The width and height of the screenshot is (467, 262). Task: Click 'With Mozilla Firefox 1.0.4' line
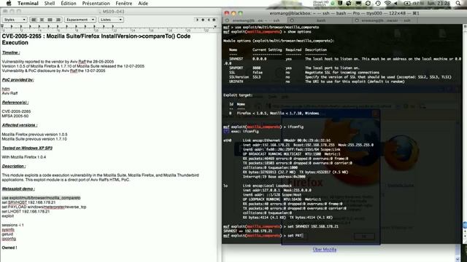coord(24,157)
